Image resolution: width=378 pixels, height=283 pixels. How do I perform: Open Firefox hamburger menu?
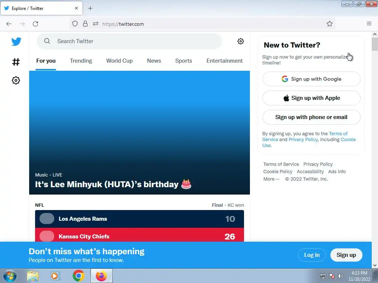(x=369, y=24)
